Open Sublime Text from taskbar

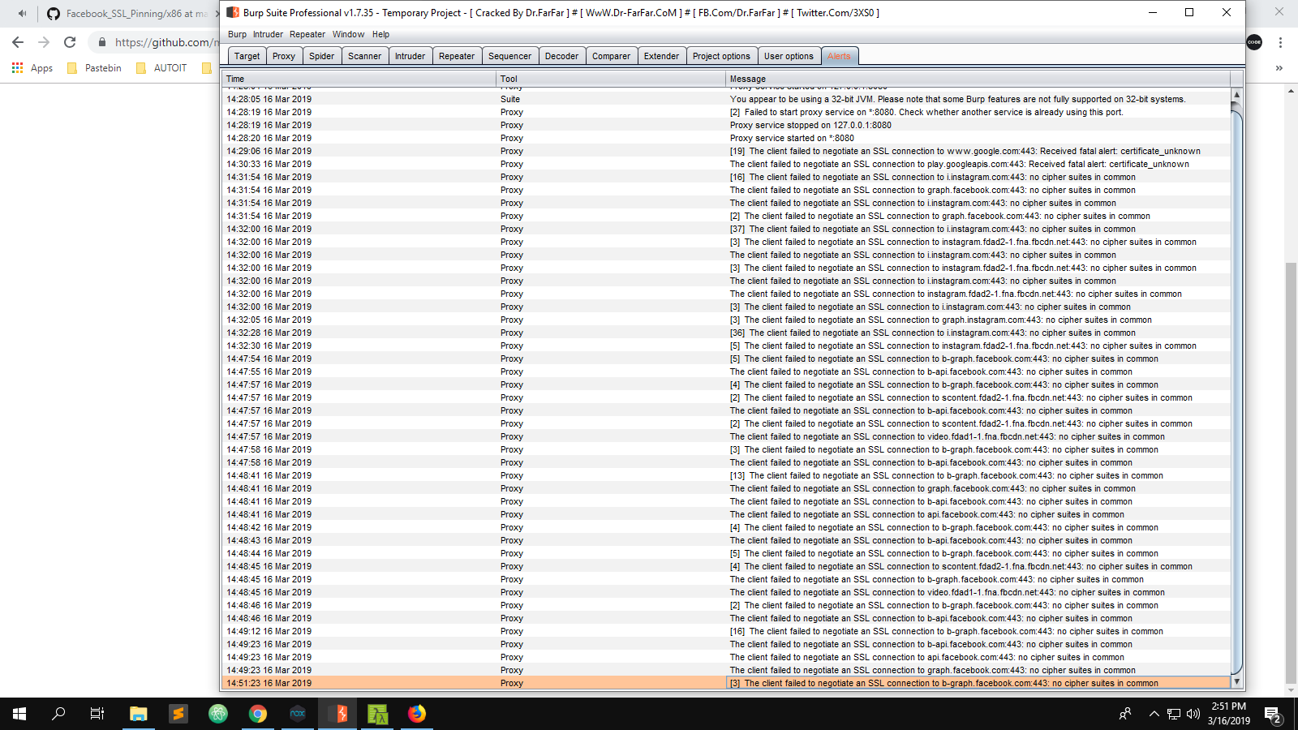tap(178, 714)
